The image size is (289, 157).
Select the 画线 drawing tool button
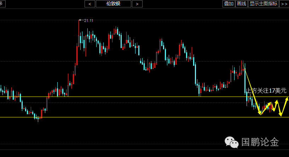click(242, 4)
